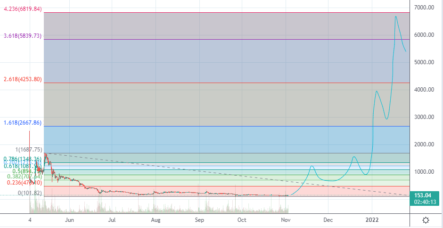Click the 3000.00 price axis label
This screenshot has height=228, width=443.
coord(424,117)
